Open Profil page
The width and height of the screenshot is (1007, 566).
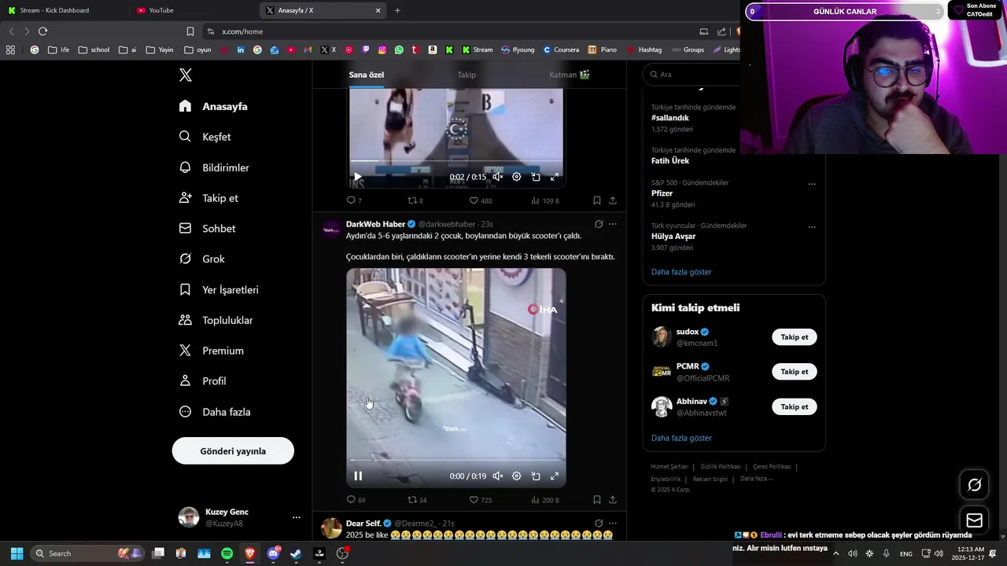pos(202,381)
